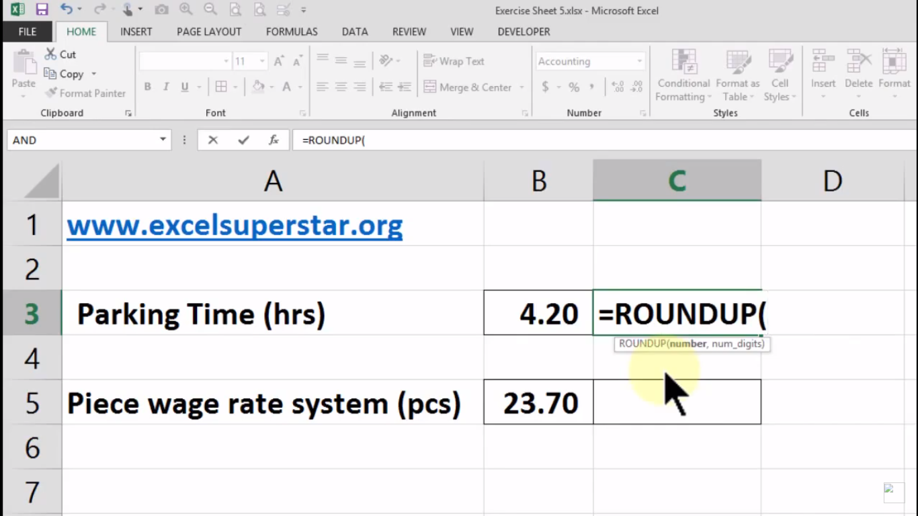The width and height of the screenshot is (918, 516).
Task: Click the Font Color A icon
Action: [286, 87]
